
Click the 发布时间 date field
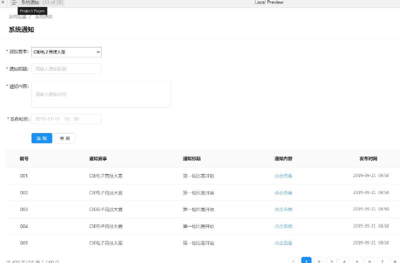(66, 119)
